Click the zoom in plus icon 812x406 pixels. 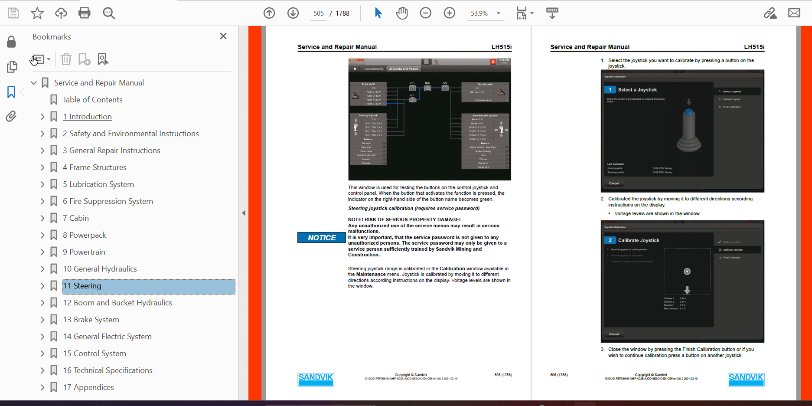(450, 13)
